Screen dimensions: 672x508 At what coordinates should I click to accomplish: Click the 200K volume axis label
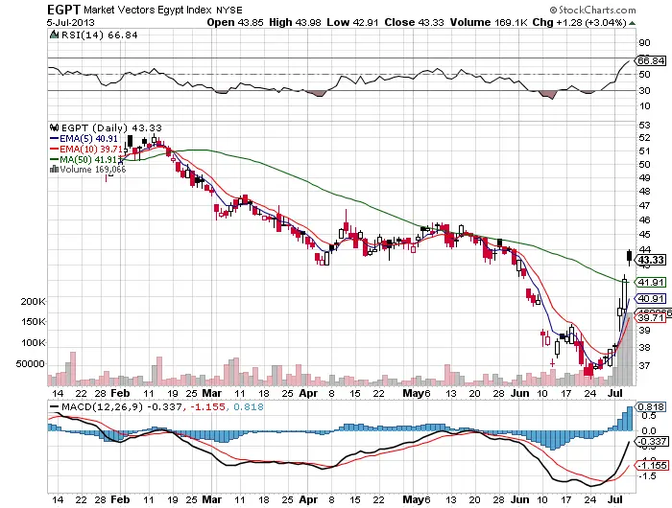coord(33,302)
